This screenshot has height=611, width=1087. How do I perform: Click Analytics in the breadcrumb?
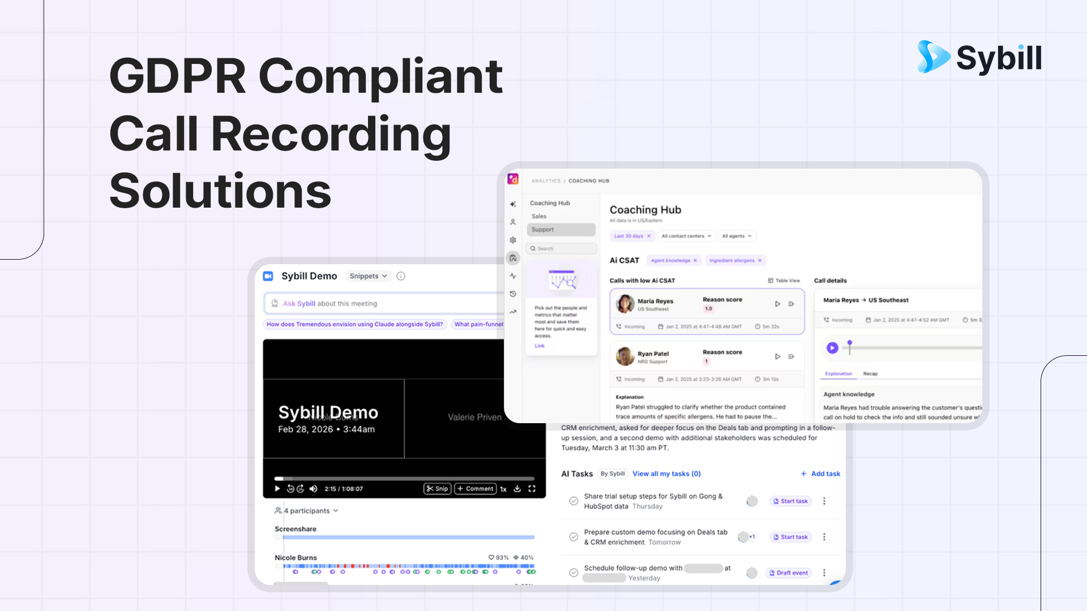click(546, 181)
